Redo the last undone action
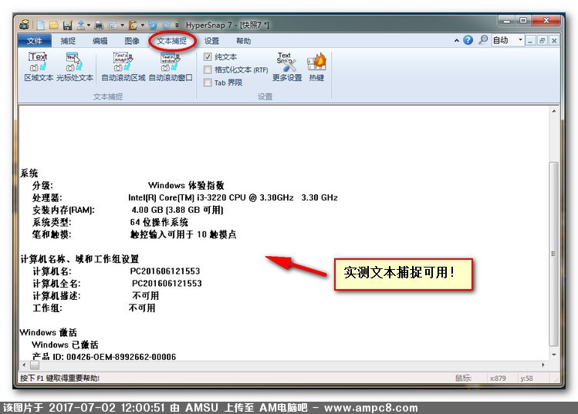Screen dimensions: 578x414 click(166, 25)
